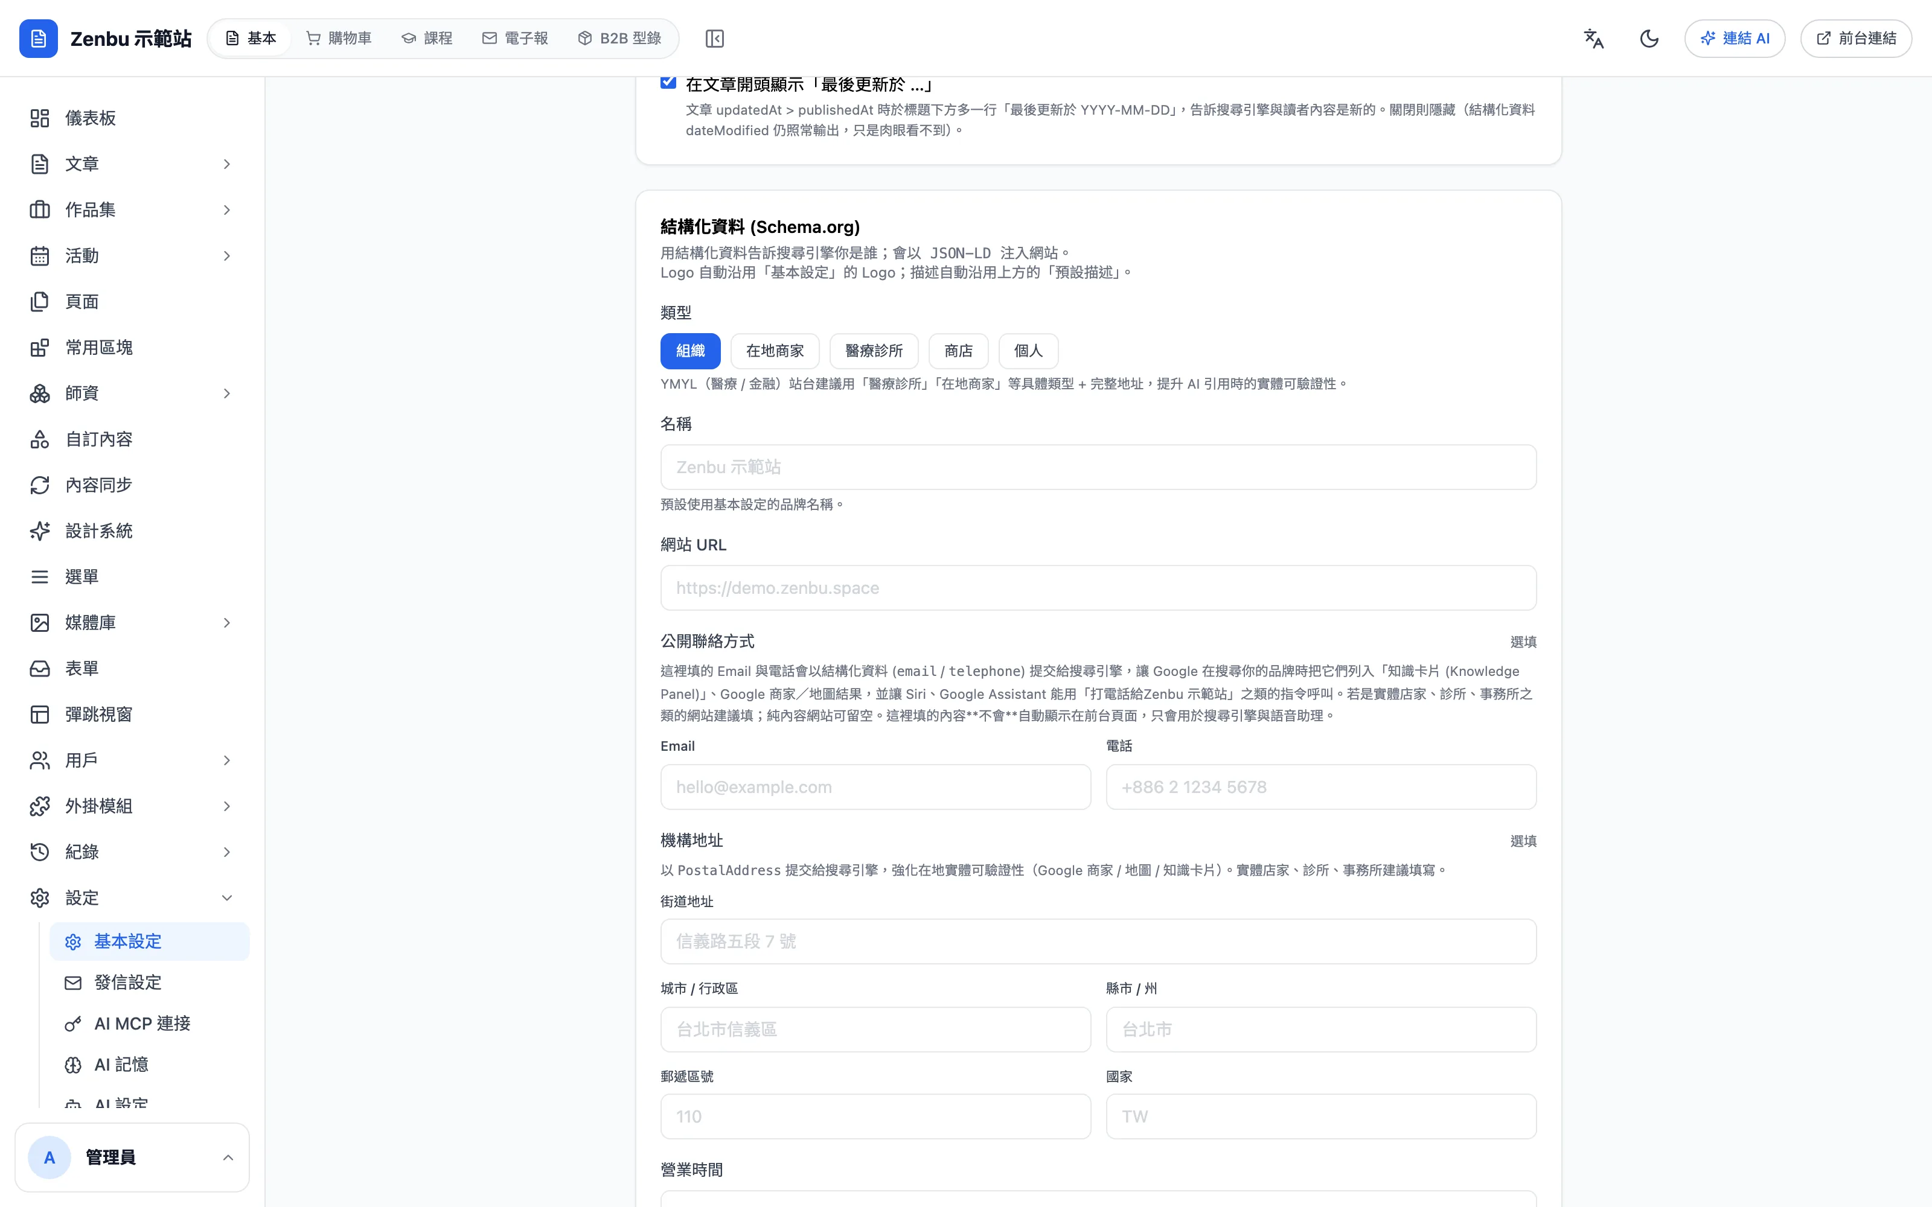Focus the 街道地址 input field
Viewport: 1932px width, 1207px height.
tap(1098, 941)
